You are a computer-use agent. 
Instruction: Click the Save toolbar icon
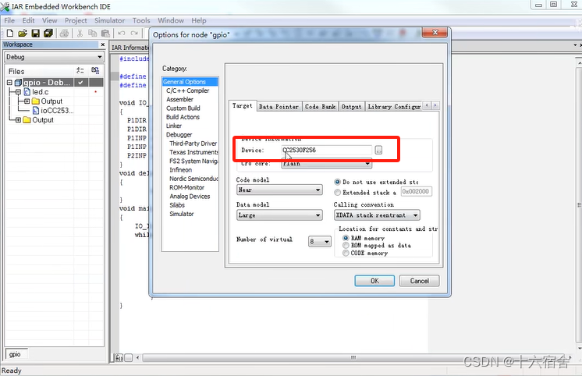tap(36, 33)
